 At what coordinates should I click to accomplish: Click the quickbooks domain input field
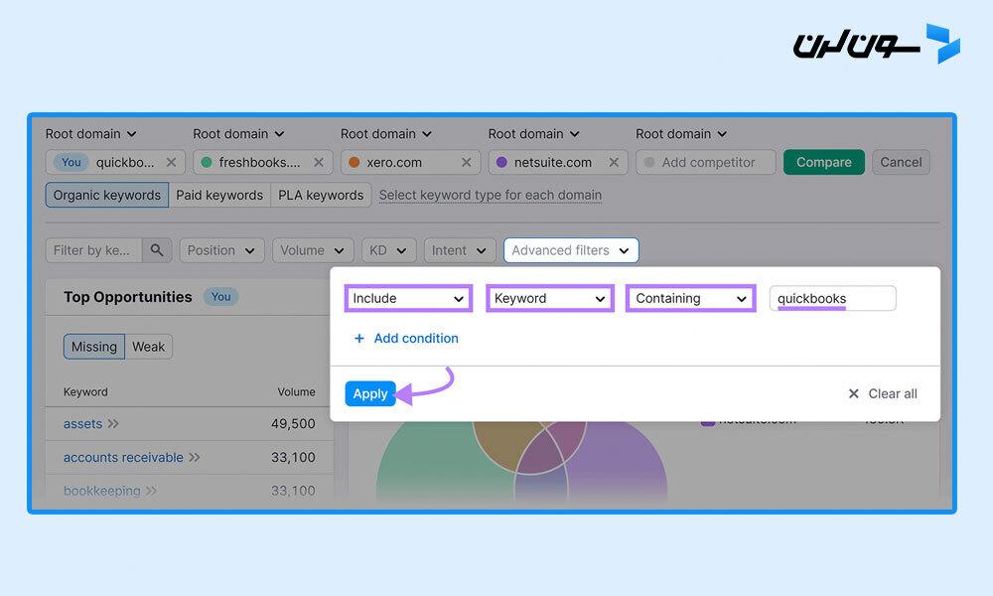pyautogui.click(x=115, y=162)
